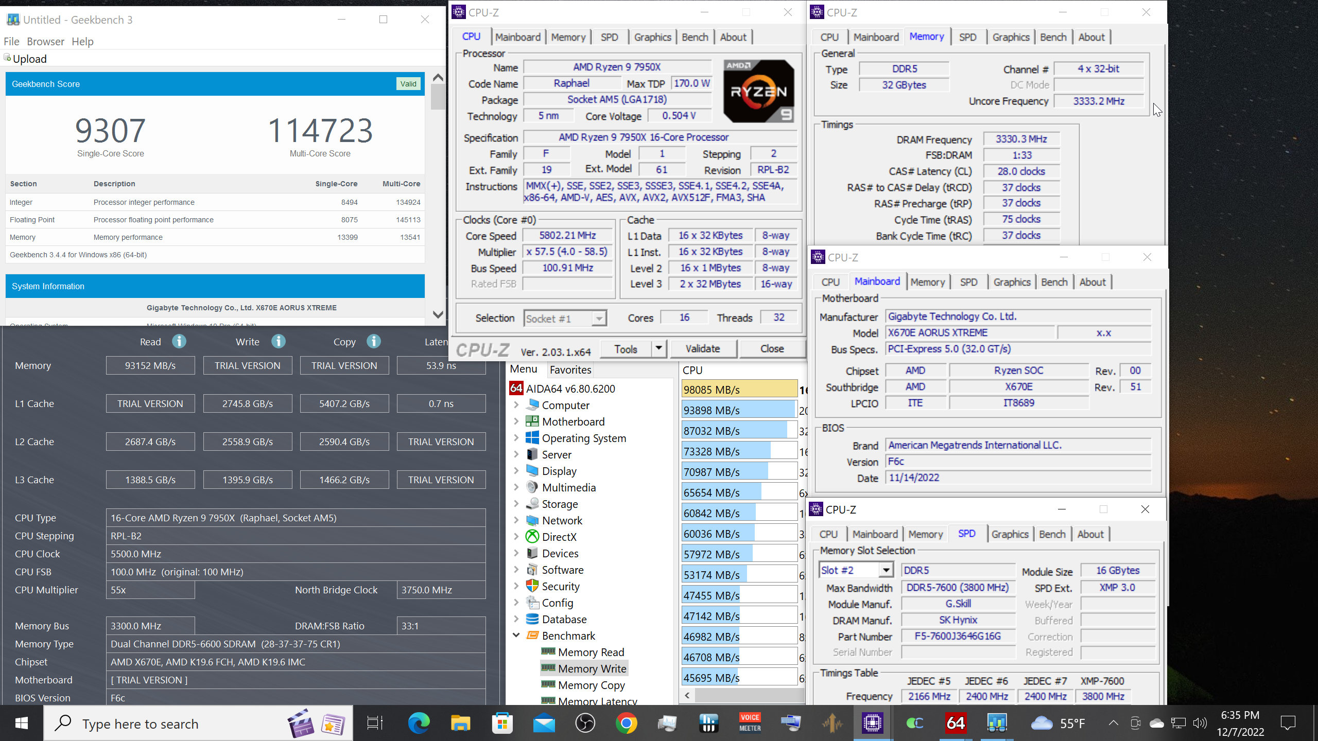
Task: Click the AIDA64 v6.80.6200 root icon
Action: coord(516,389)
